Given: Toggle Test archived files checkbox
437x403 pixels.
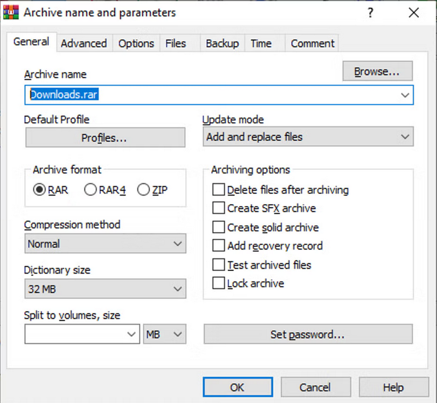Looking at the screenshot, I should coord(262,265).
